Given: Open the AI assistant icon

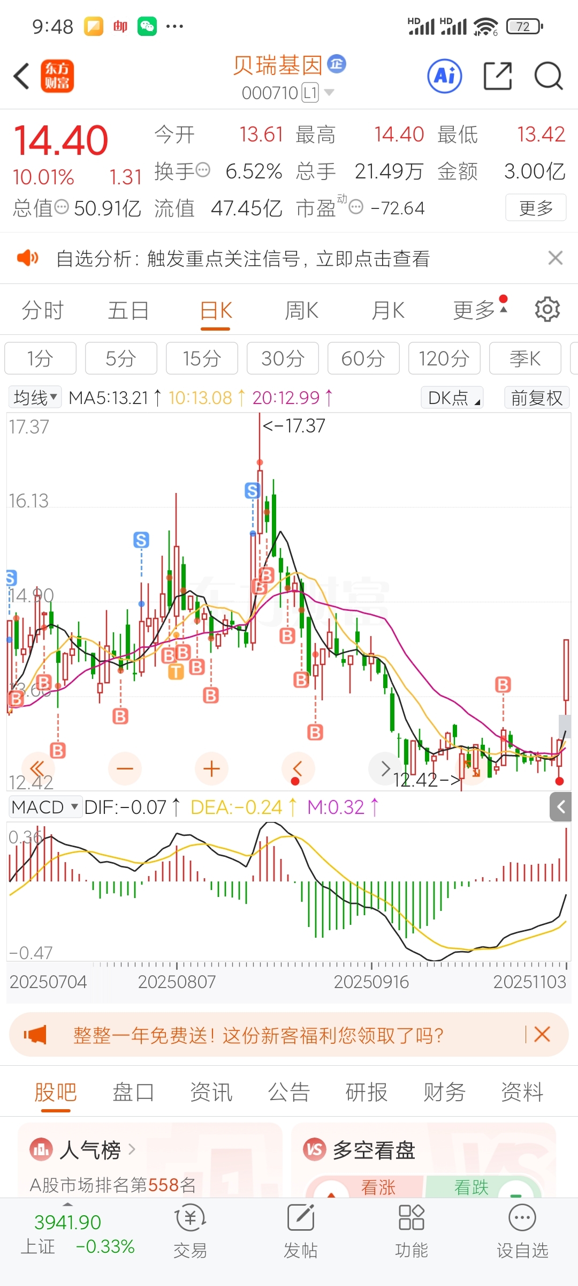Looking at the screenshot, I should click(x=445, y=76).
